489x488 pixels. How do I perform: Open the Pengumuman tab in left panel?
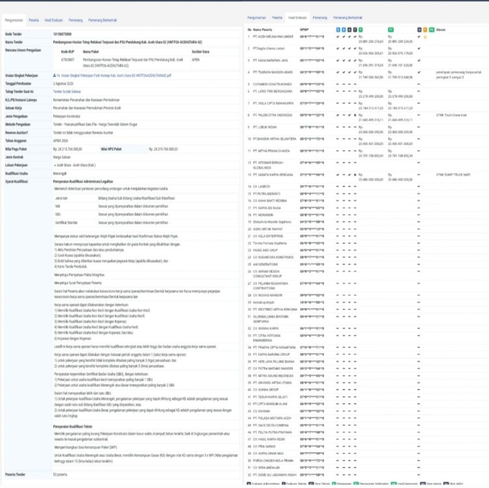click(x=14, y=20)
